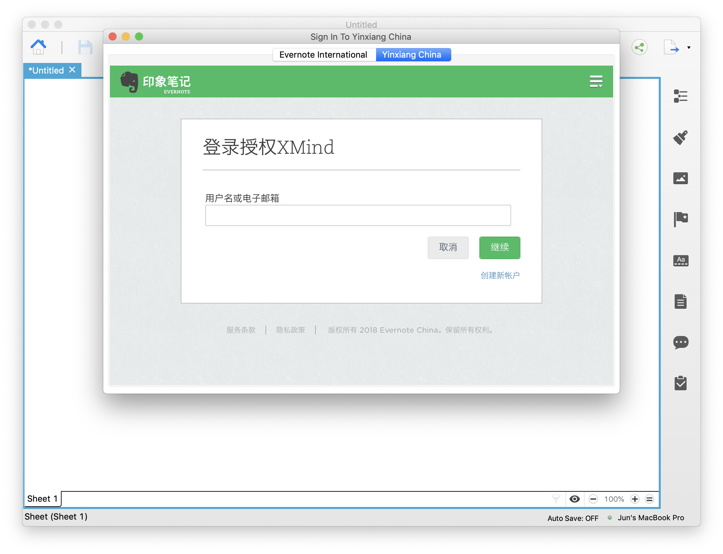Click the 取消 cancel button
The image size is (723, 554).
448,248
